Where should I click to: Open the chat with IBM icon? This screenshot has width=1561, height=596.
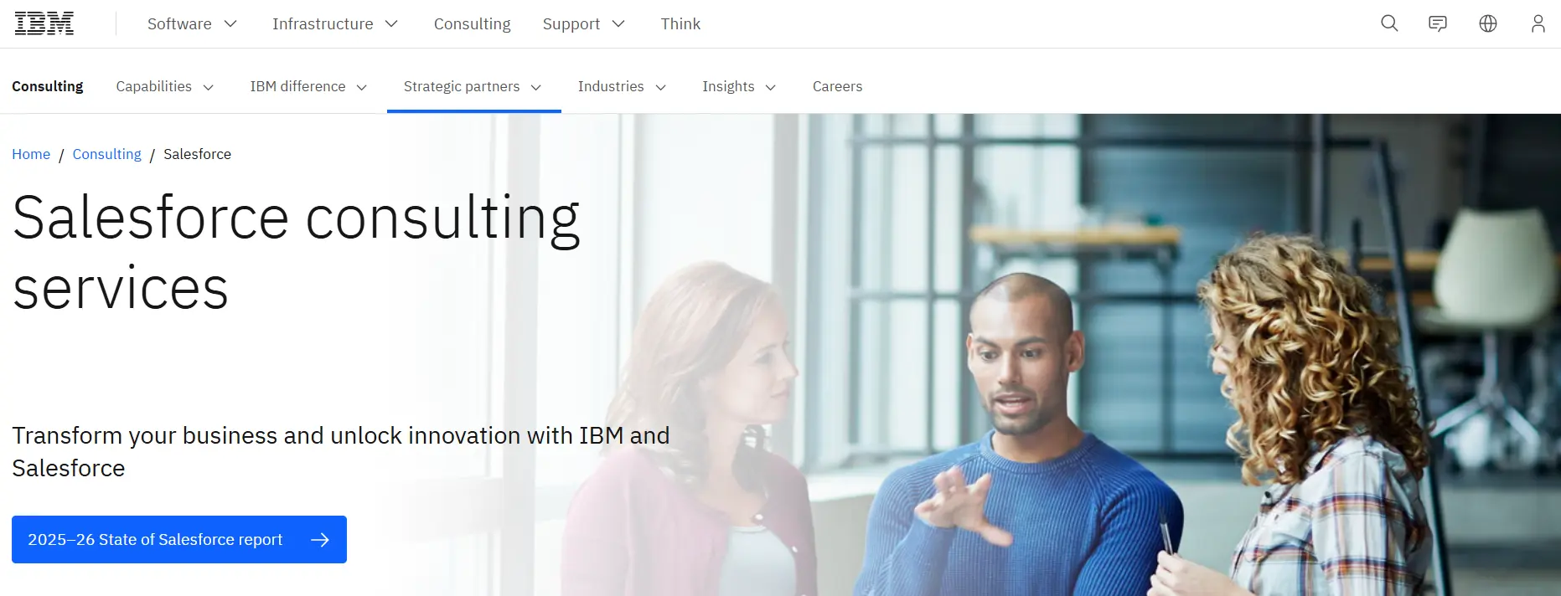1438,23
